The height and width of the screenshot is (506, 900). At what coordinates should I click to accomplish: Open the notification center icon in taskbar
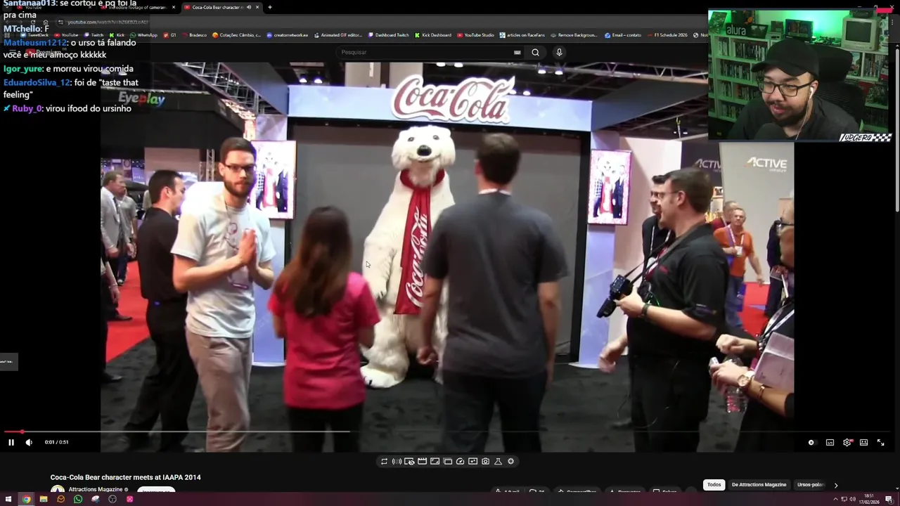[x=889, y=499]
